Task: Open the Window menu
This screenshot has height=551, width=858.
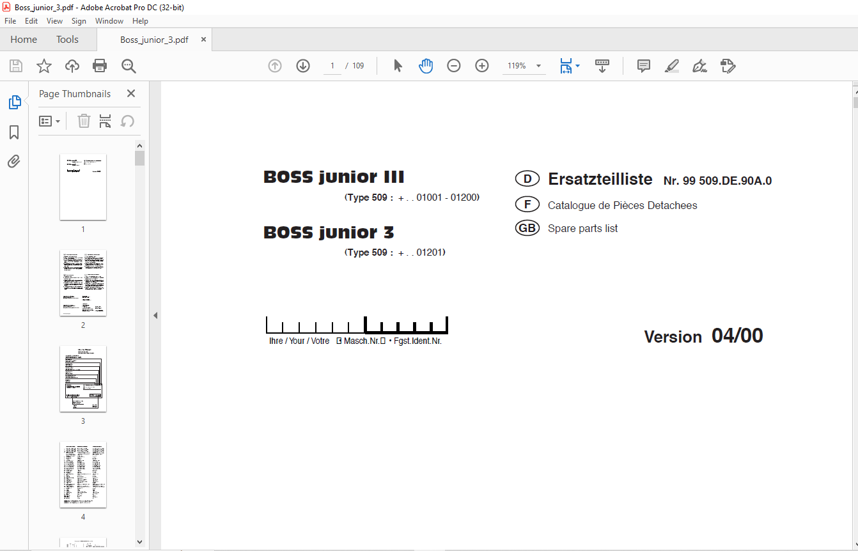Action: [x=109, y=21]
